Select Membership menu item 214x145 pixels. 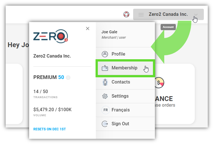125,68
